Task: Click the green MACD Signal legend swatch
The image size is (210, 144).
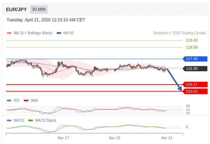Action: [x=30, y=121]
